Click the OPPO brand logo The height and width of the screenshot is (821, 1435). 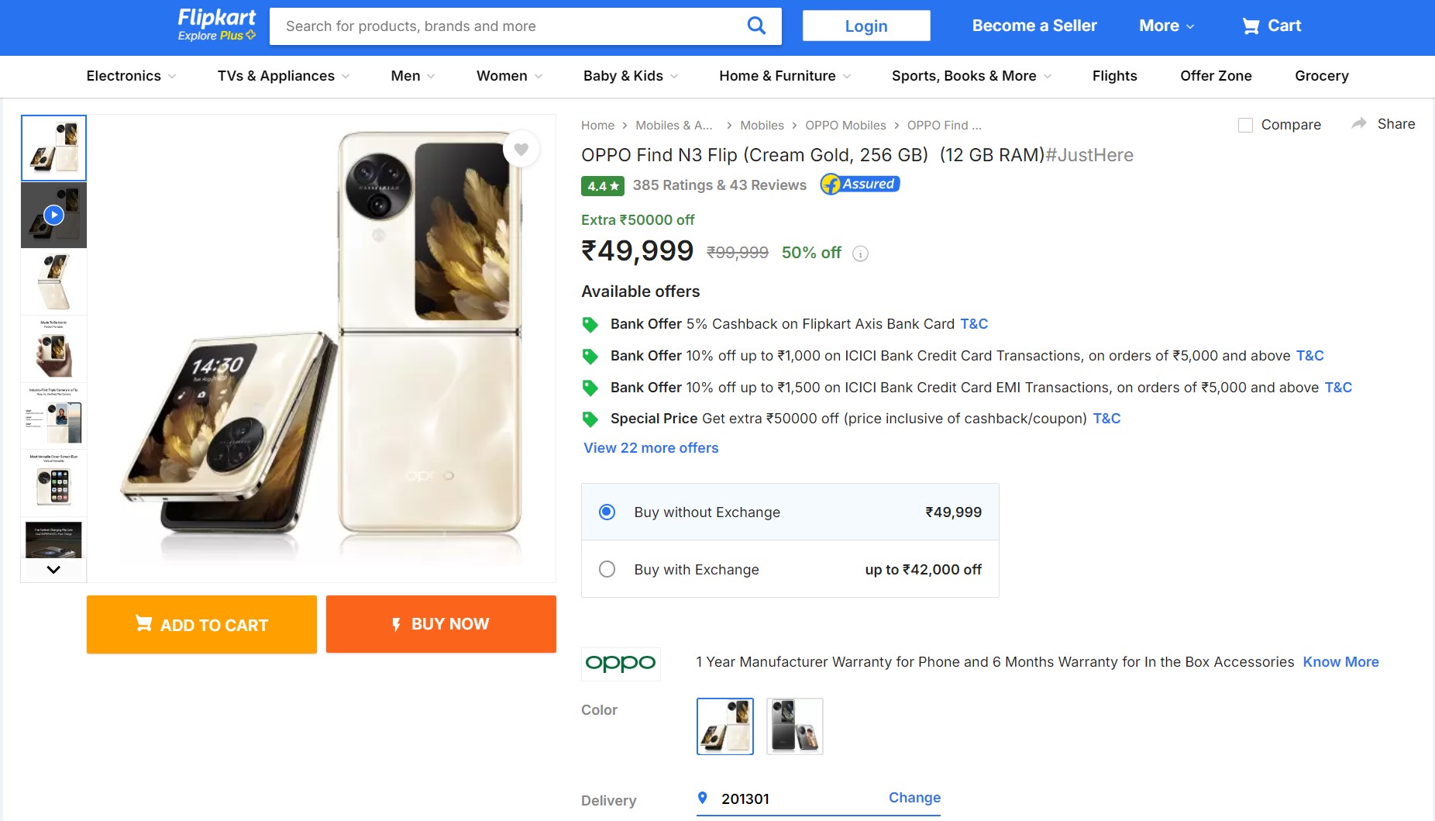[x=621, y=664]
